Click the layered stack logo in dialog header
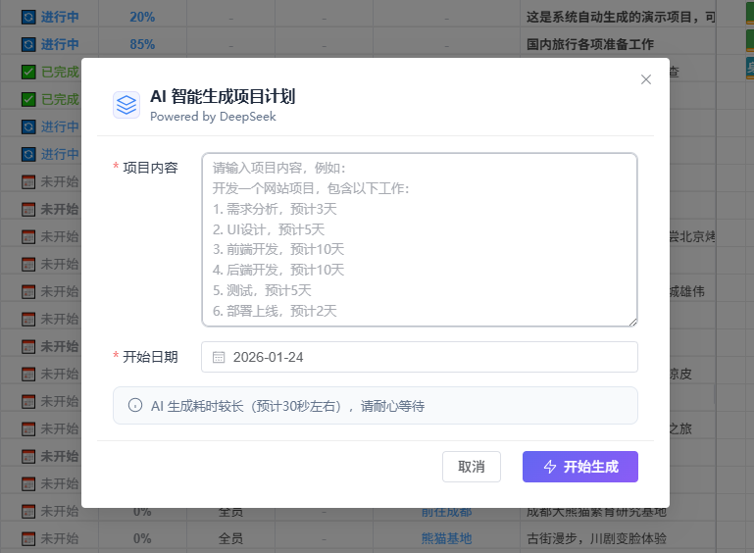Viewport: 754px width, 553px height. point(126,105)
